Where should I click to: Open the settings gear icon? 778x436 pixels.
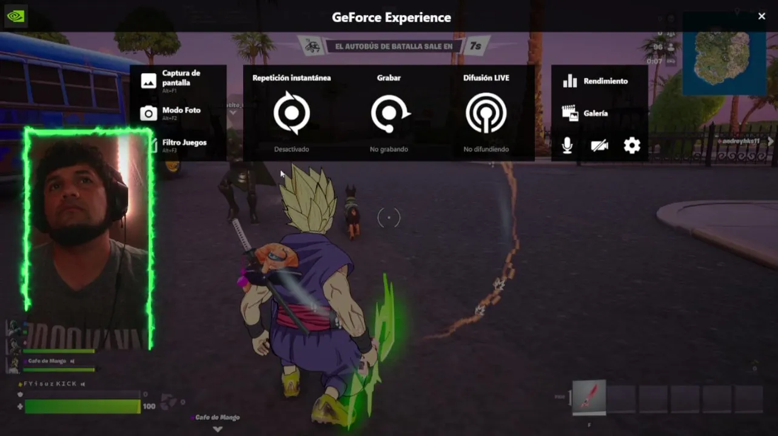click(x=632, y=145)
